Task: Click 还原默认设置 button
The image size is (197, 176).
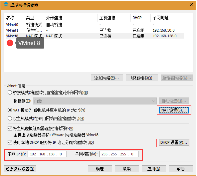Action: click(20, 169)
